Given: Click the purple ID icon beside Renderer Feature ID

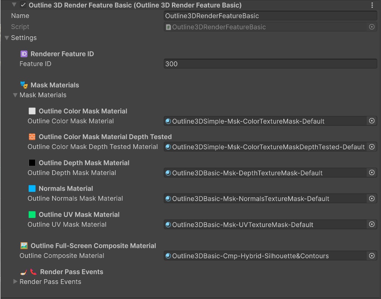Looking at the screenshot, I should pyautogui.click(x=24, y=54).
